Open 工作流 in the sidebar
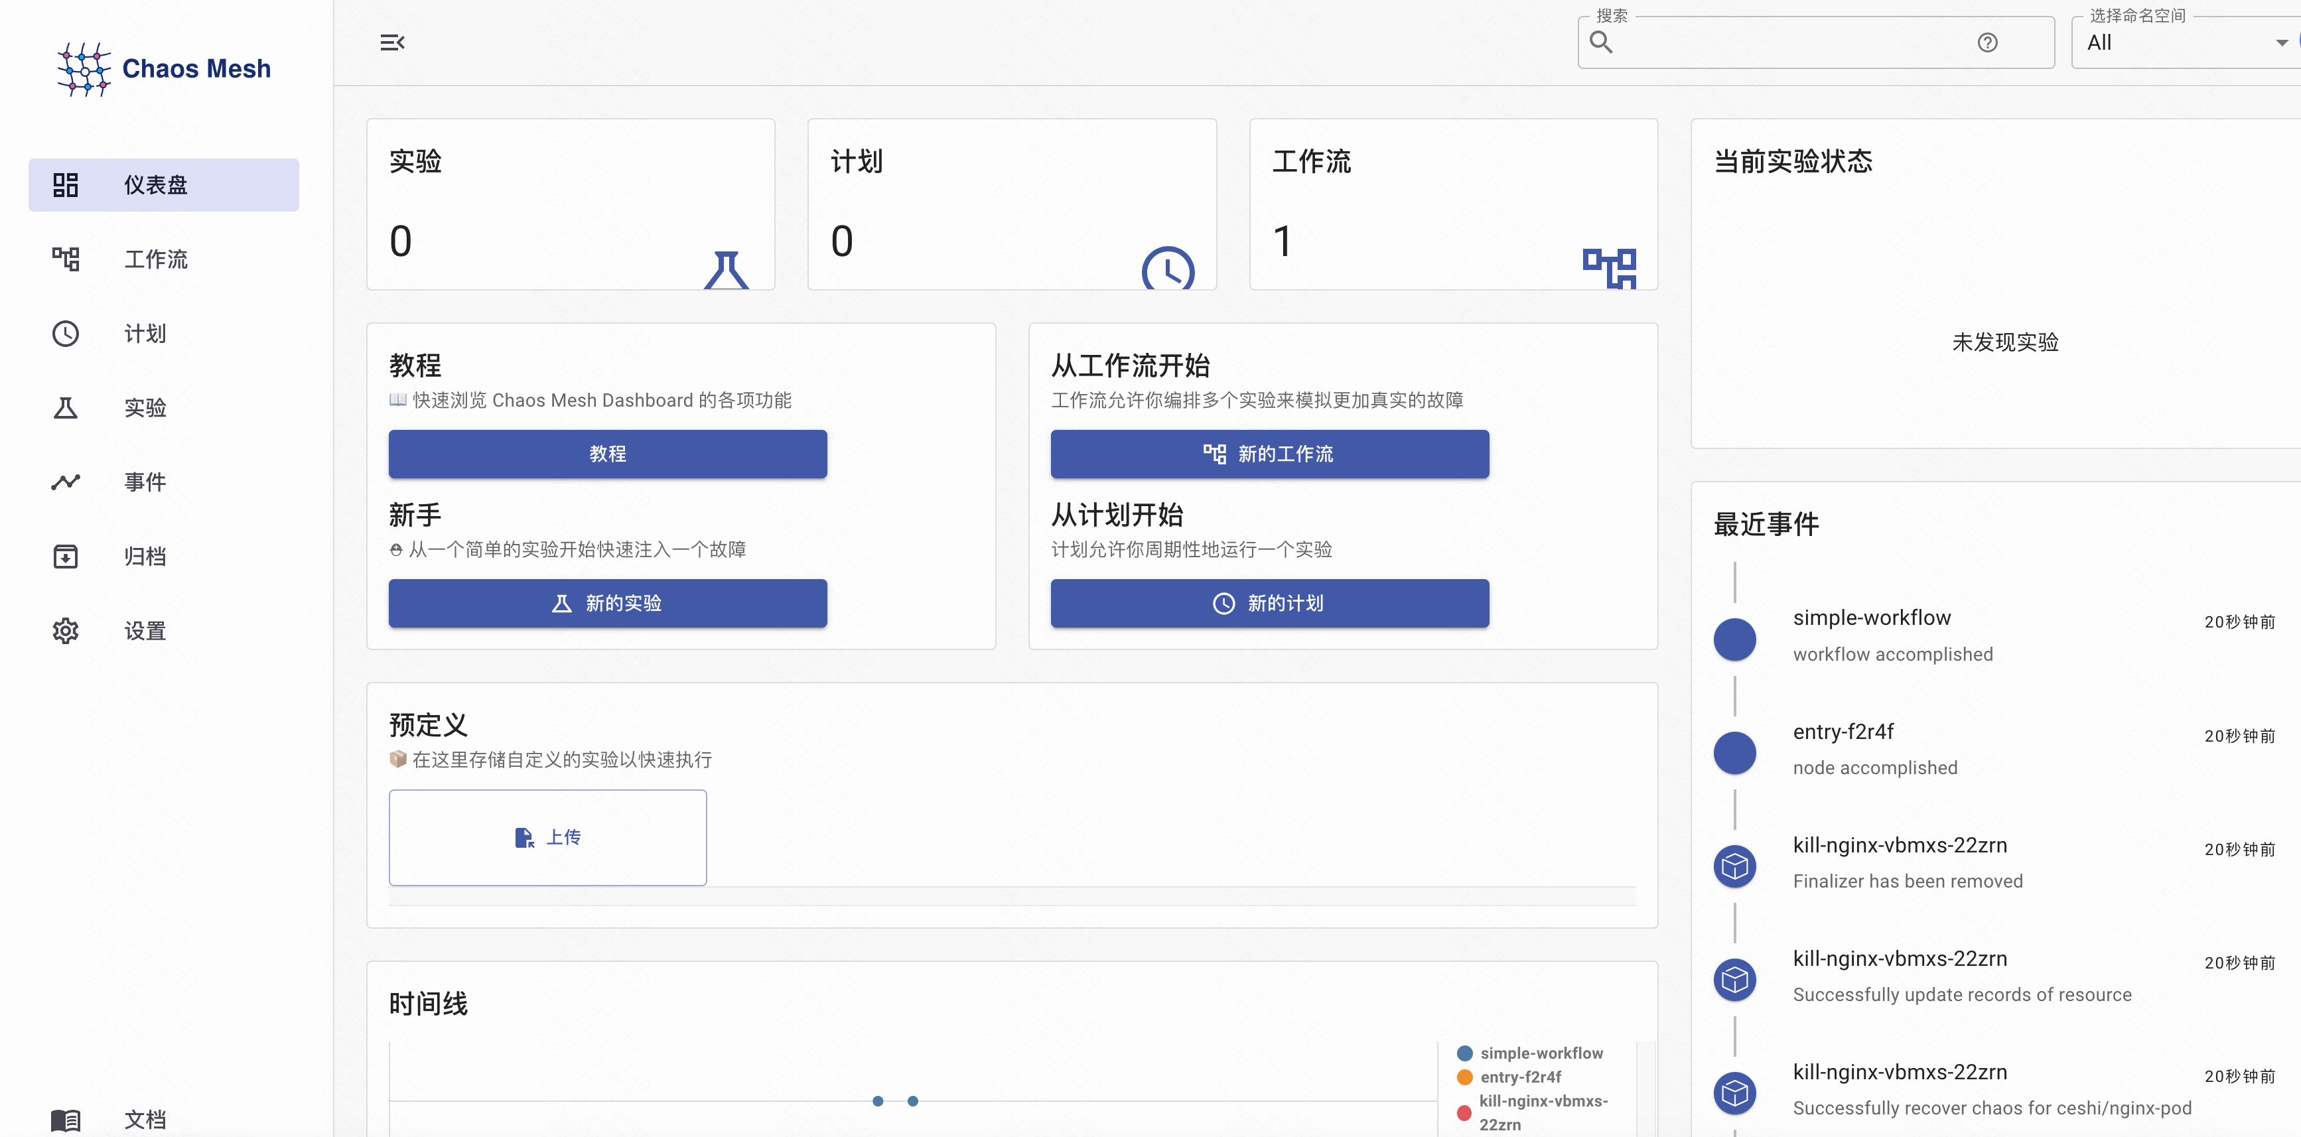The width and height of the screenshot is (2301, 1137). [x=163, y=259]
